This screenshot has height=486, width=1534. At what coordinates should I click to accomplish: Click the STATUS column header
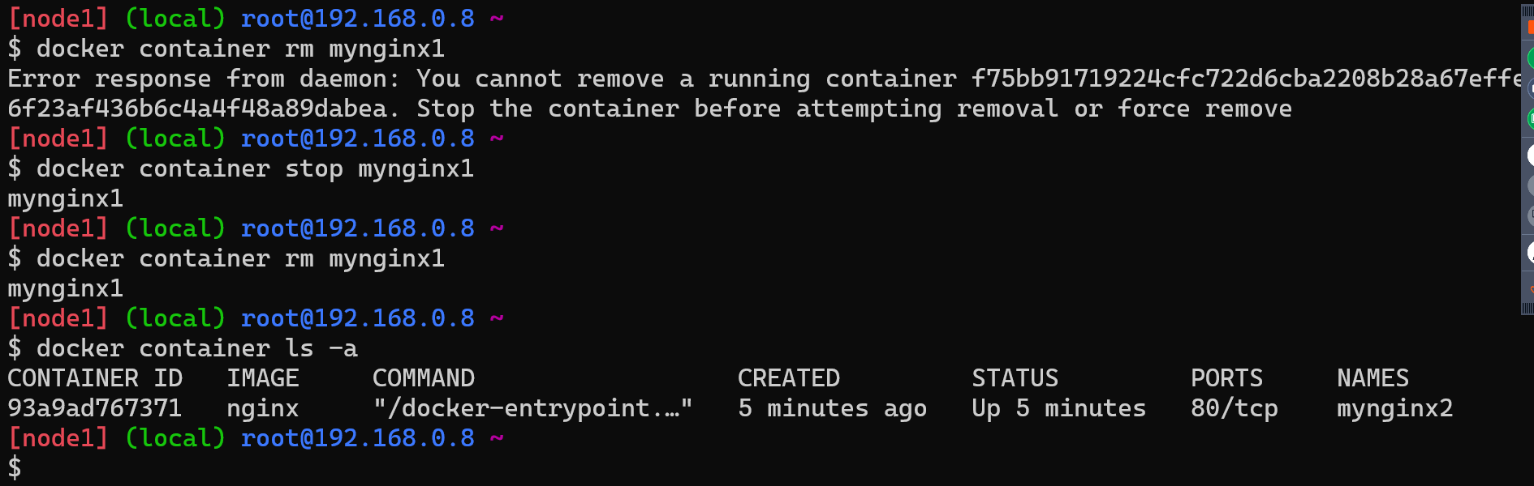pos(1015,378)
